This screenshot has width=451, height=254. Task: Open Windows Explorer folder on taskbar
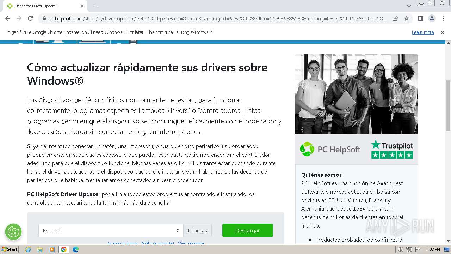pos(40,249)
